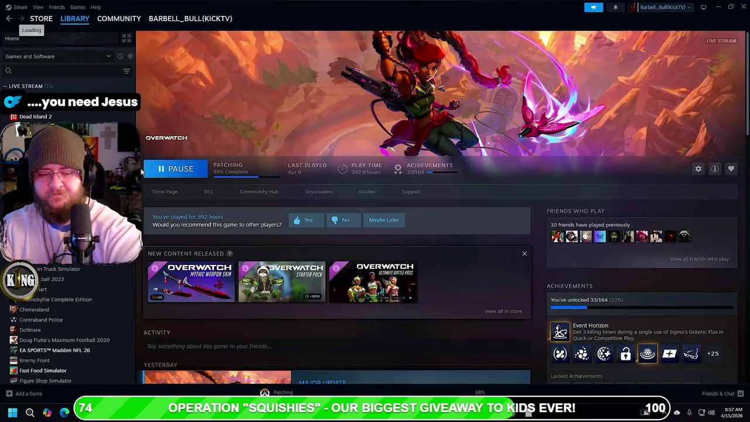Click the bubbles cluster achievement icon

(582, 353)
